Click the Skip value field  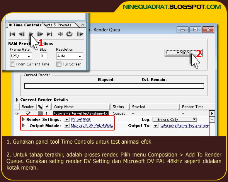pyautogui.click(x=44, y=56)
